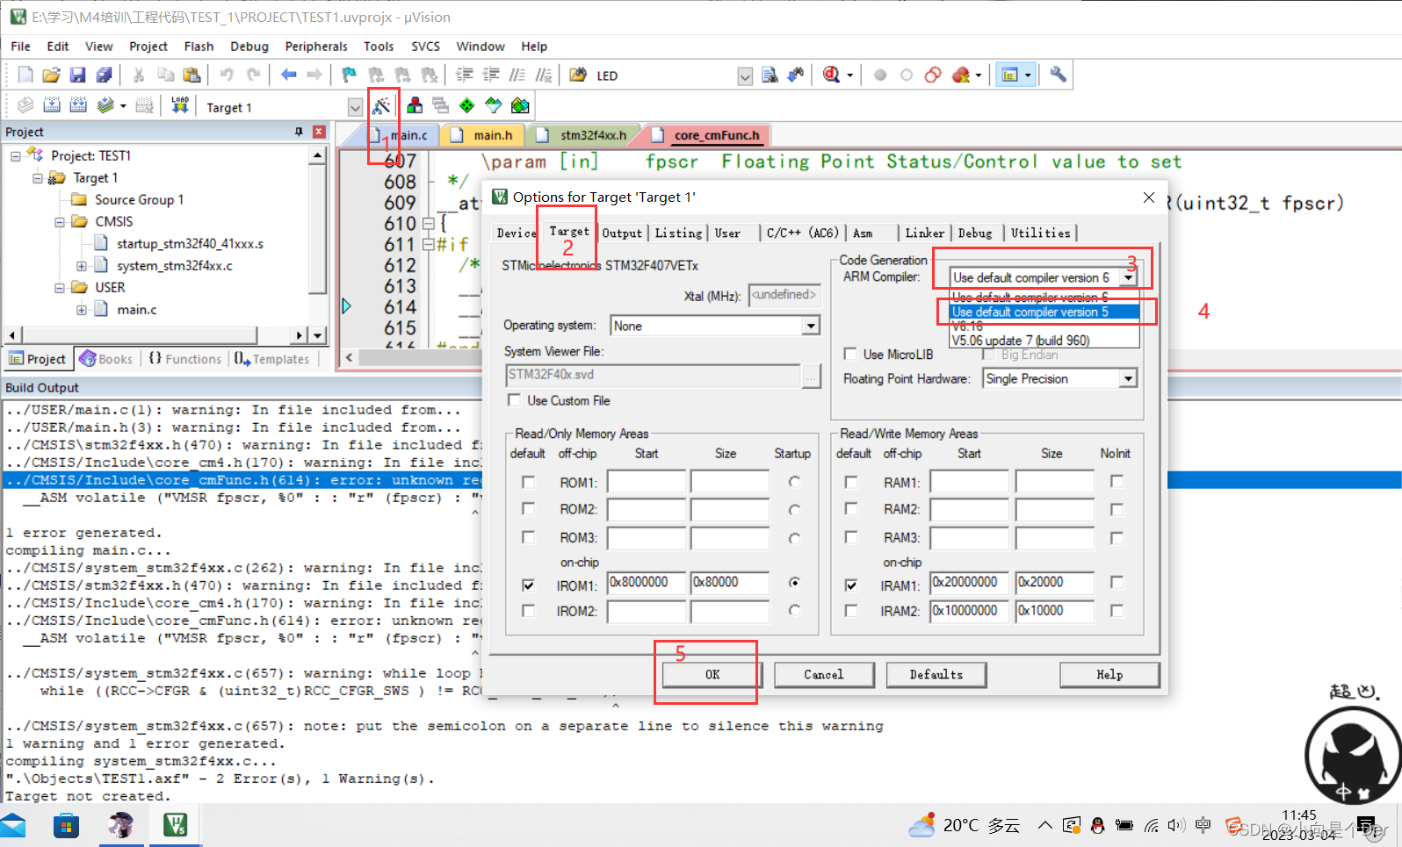This screenshot has height=847, width=1402.
Task: Click the volume icon in system tray
Action: tap(1177, 825)
